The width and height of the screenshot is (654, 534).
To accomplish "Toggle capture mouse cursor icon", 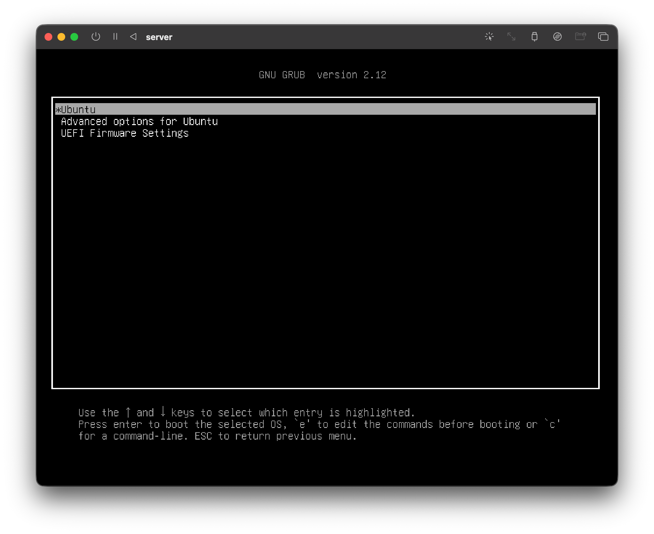I will (489, 37).
